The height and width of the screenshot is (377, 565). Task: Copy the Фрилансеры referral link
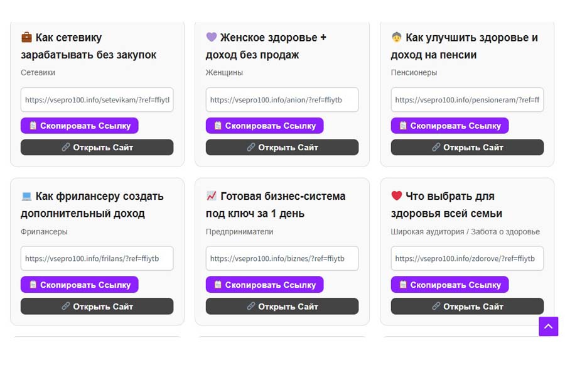[80, 285]
